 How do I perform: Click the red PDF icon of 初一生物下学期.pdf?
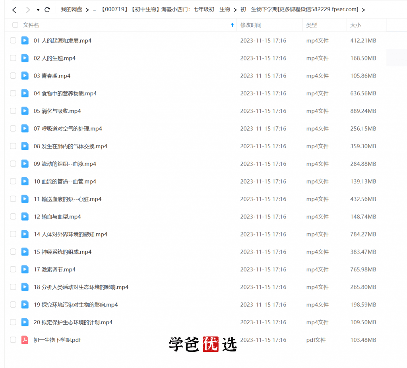click(x=25, y=340)
